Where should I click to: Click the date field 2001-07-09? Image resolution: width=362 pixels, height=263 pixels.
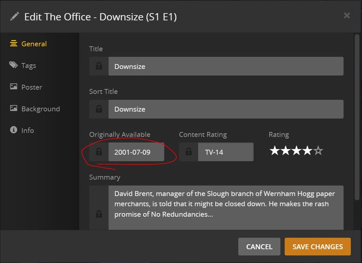(136, 152)
